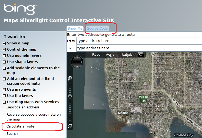The image size is (202, 138).
Task: Open the Search sample link
Action: tap(12, 133)
